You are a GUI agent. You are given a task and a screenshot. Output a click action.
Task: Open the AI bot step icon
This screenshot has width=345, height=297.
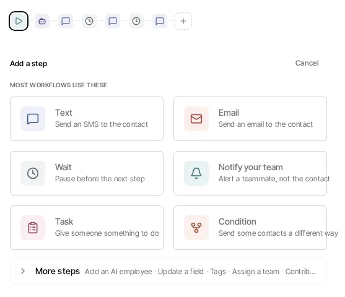click(x=42, y=21)
